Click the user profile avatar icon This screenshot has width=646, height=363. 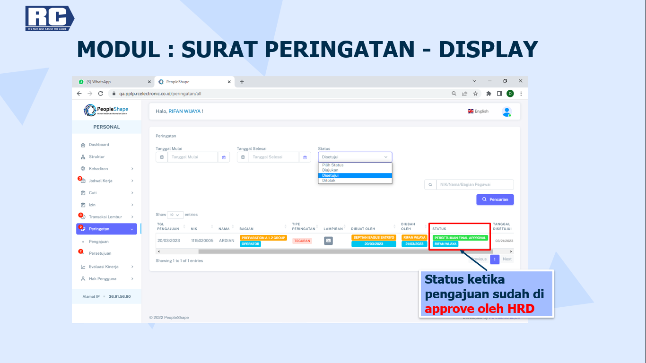[x=506, y=112]
